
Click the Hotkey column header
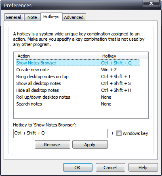(x=119, y=56)
